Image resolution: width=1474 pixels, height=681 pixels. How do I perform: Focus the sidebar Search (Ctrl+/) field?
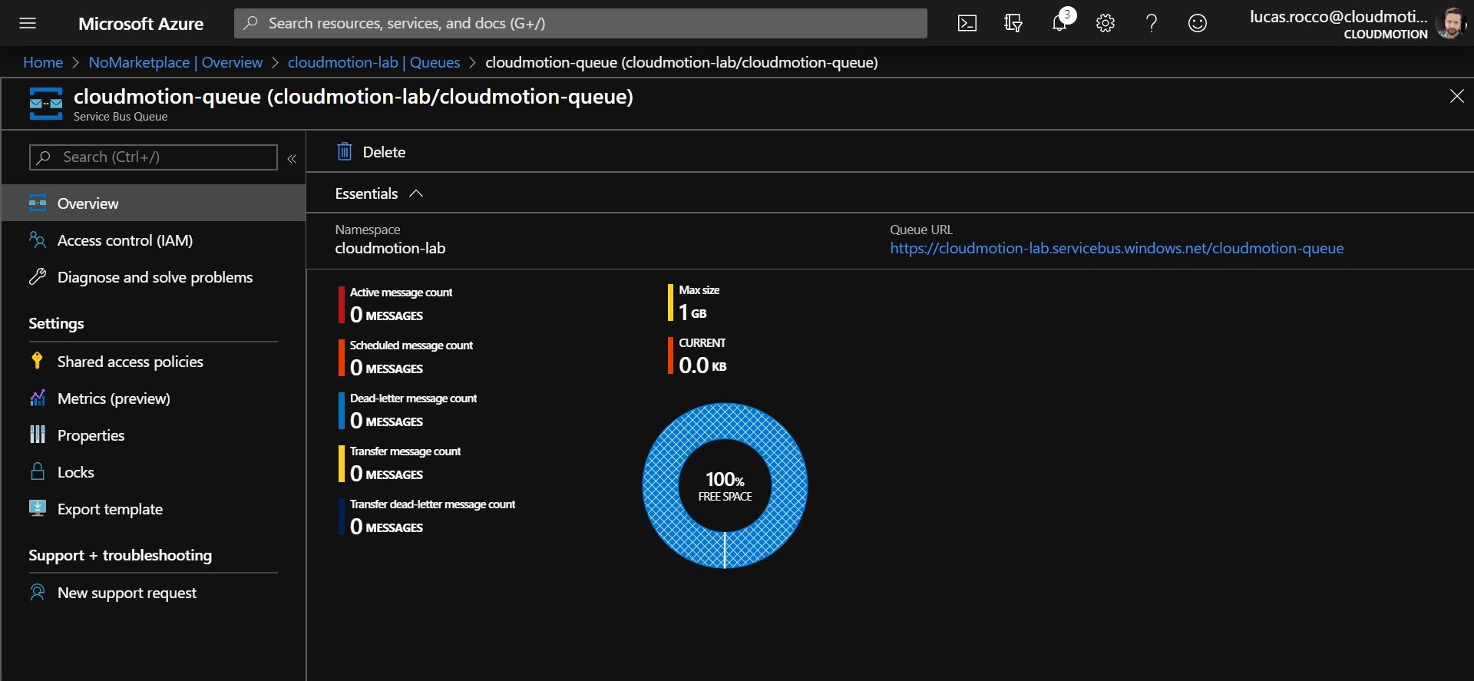154,157
